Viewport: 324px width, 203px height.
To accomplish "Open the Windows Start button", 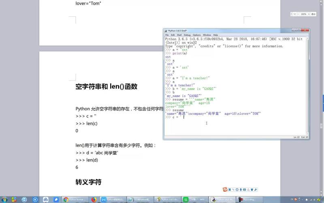I will point(4,200).
